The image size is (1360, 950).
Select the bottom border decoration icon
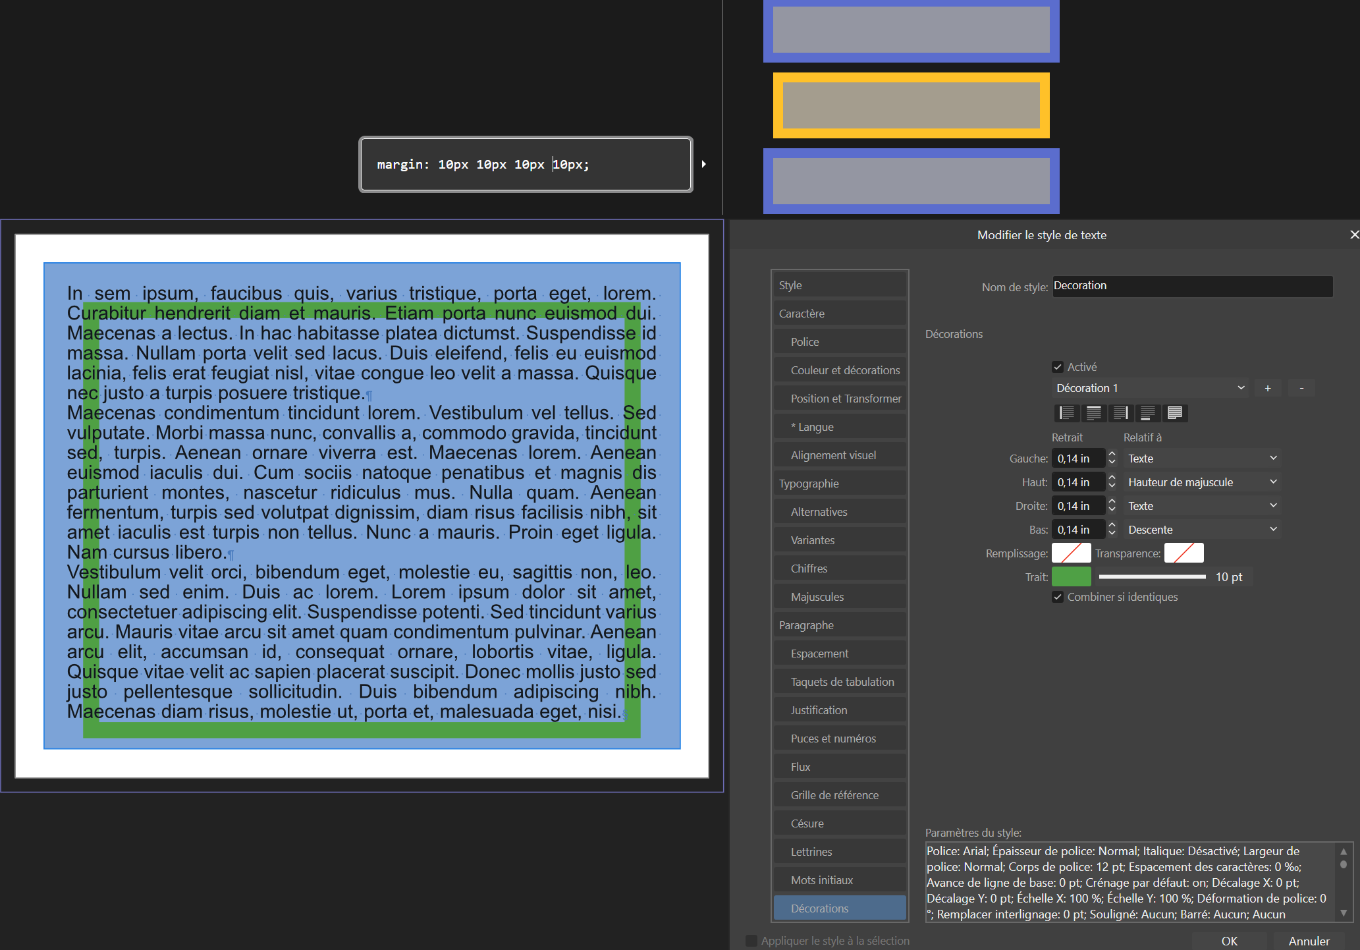pos(1148,413)
